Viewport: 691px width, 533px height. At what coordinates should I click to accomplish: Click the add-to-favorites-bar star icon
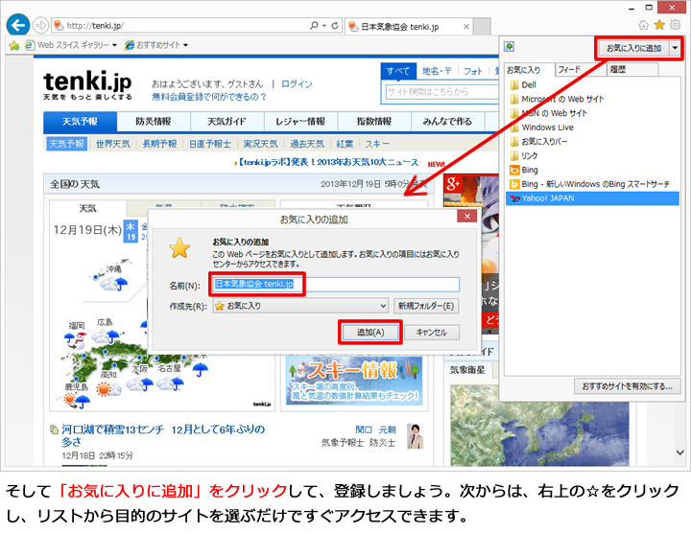point(14,45)
